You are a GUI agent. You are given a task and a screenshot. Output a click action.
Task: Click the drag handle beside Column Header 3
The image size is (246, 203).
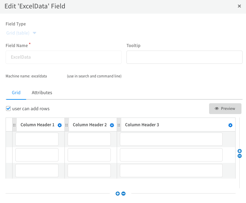119,125
